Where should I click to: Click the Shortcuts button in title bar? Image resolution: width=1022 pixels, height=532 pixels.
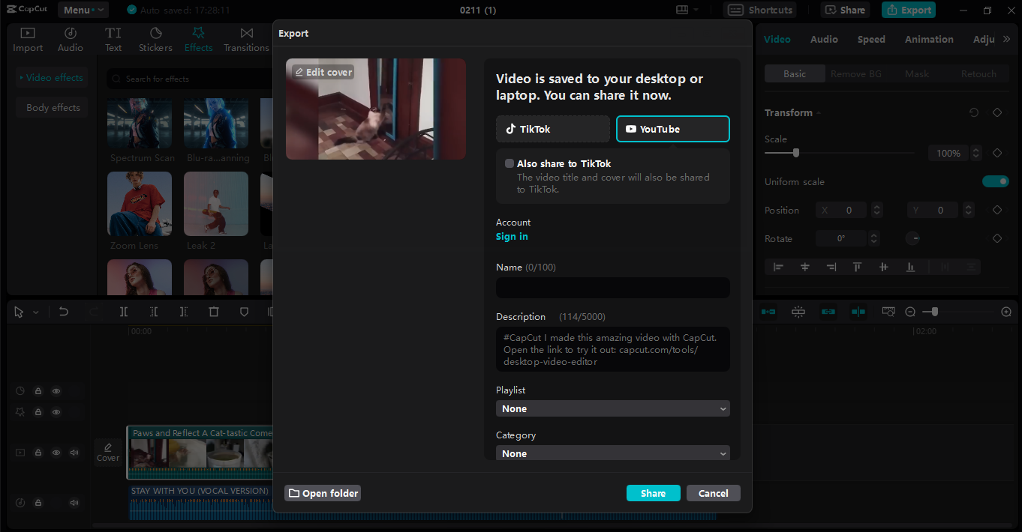point(761,10)
